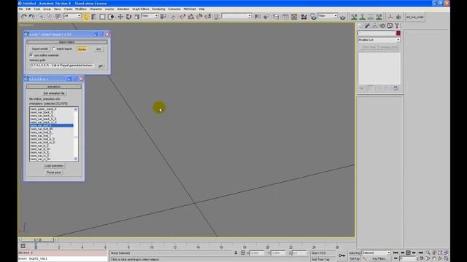Click the Key Filters button
The width and height of the screenshot is (467, 262).
pos(379,259)
